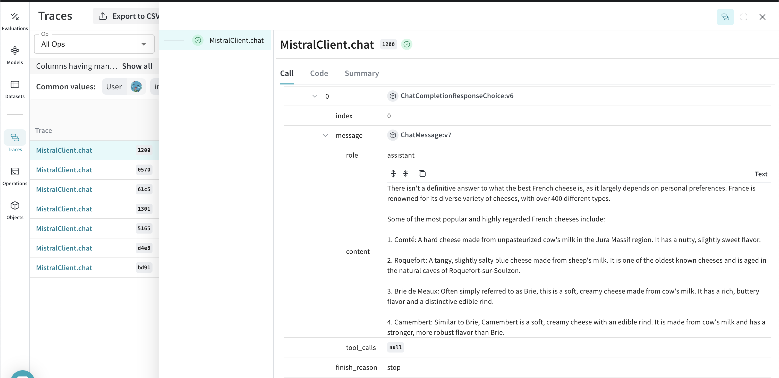Click the User avatar chip

pos(136,87)
